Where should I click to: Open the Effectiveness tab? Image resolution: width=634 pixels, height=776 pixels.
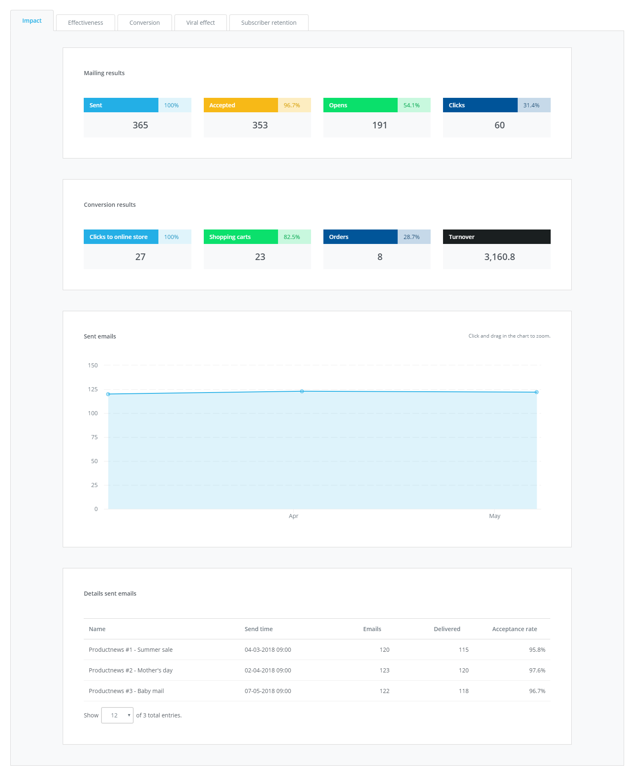(x=85, y=23)
